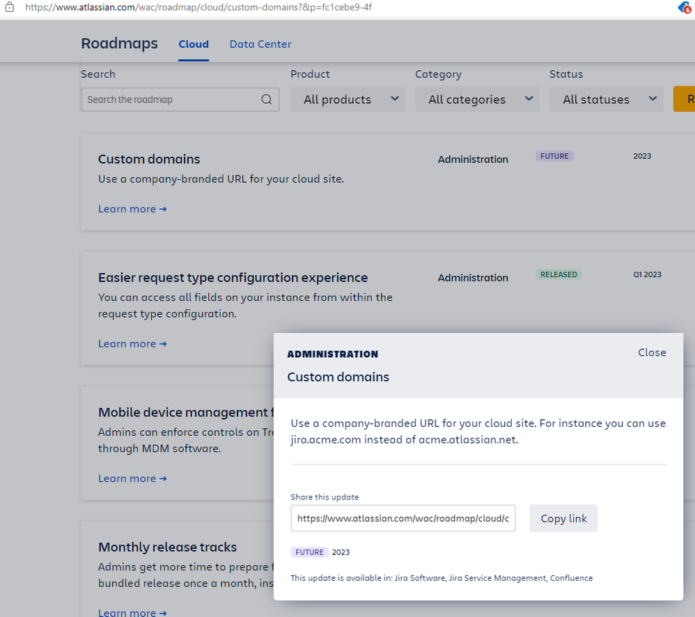The width and height of the screenshot is (695, 617).
Task: Click the Monthly release tracks title
Action: click(168, 547)
